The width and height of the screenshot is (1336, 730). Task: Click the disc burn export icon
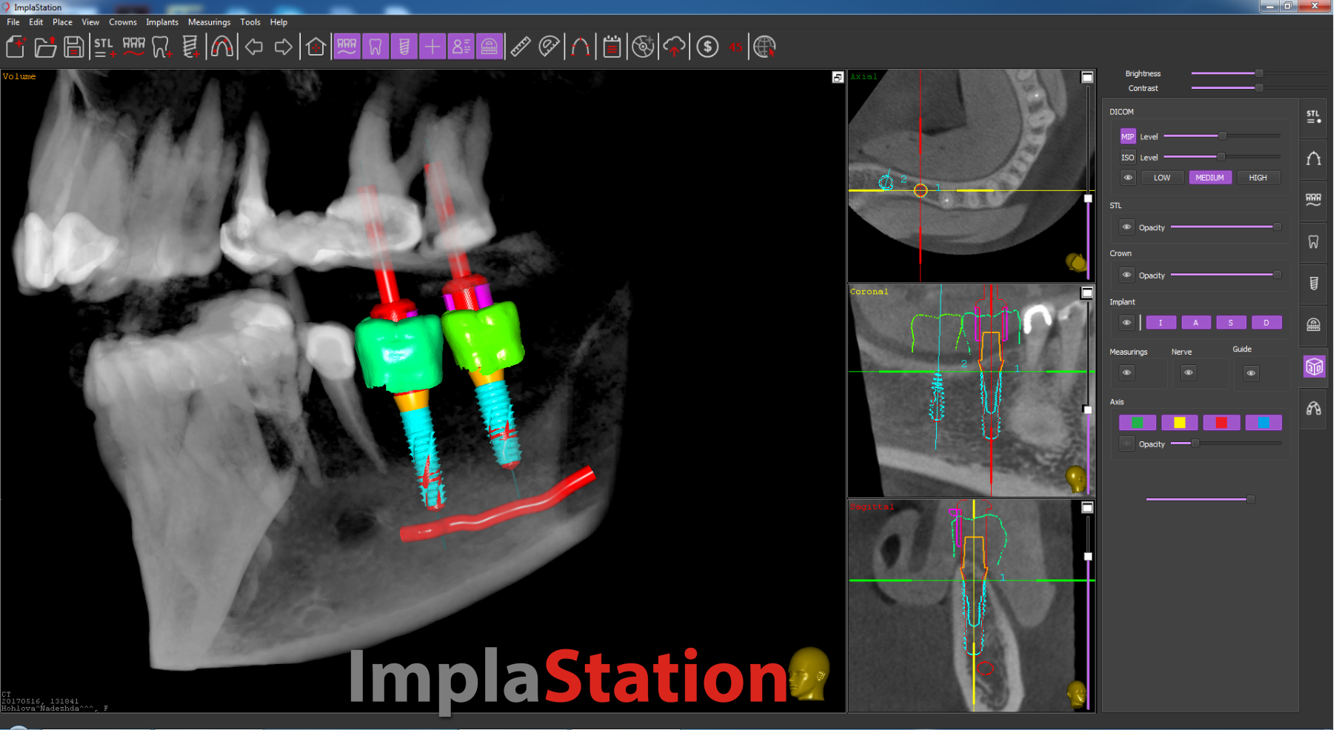[643, 47]
